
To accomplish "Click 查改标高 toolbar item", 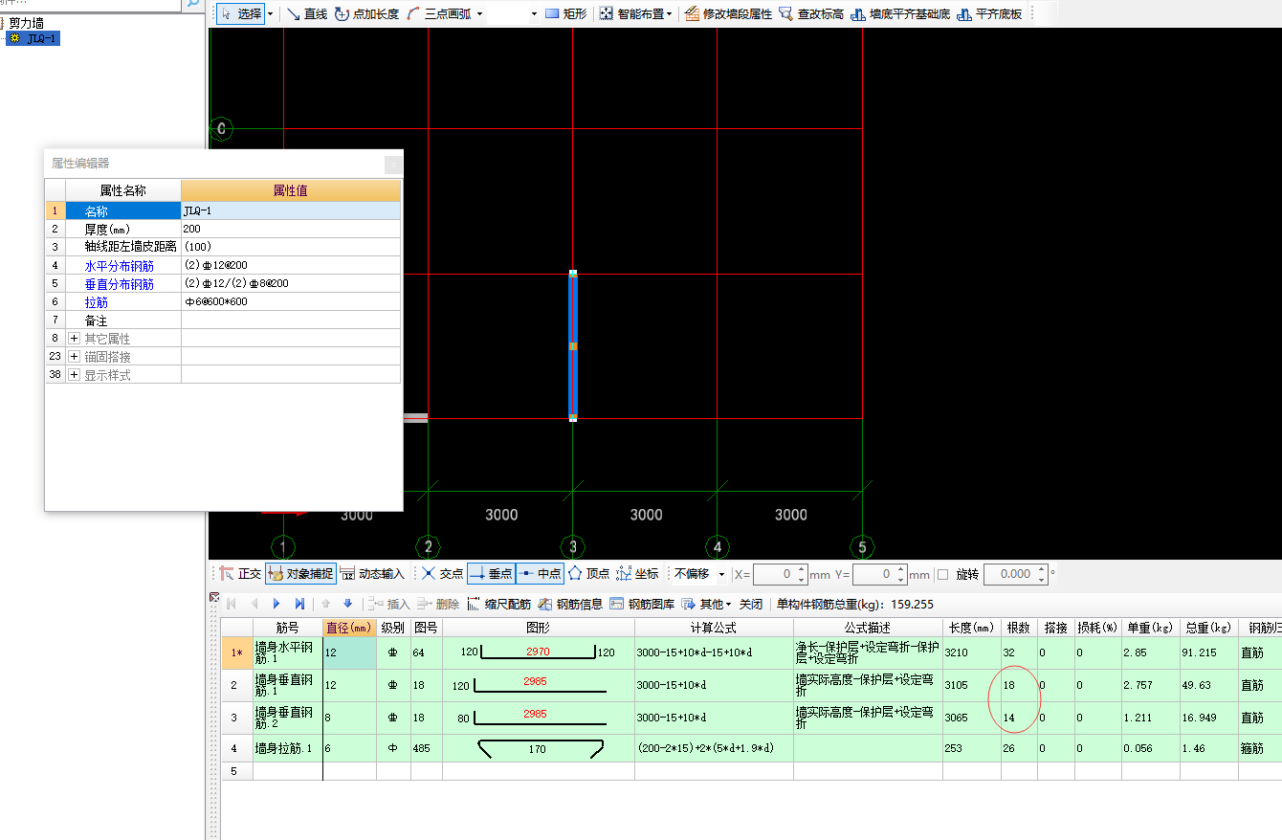I will (811, 14).
